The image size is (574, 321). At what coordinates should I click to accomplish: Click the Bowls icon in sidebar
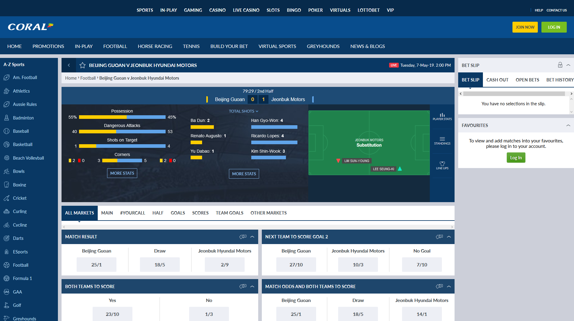(7, 171)
